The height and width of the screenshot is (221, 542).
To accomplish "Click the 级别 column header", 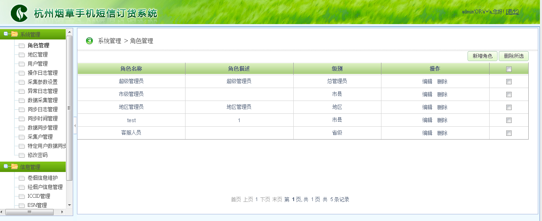I will click(337, 69).
